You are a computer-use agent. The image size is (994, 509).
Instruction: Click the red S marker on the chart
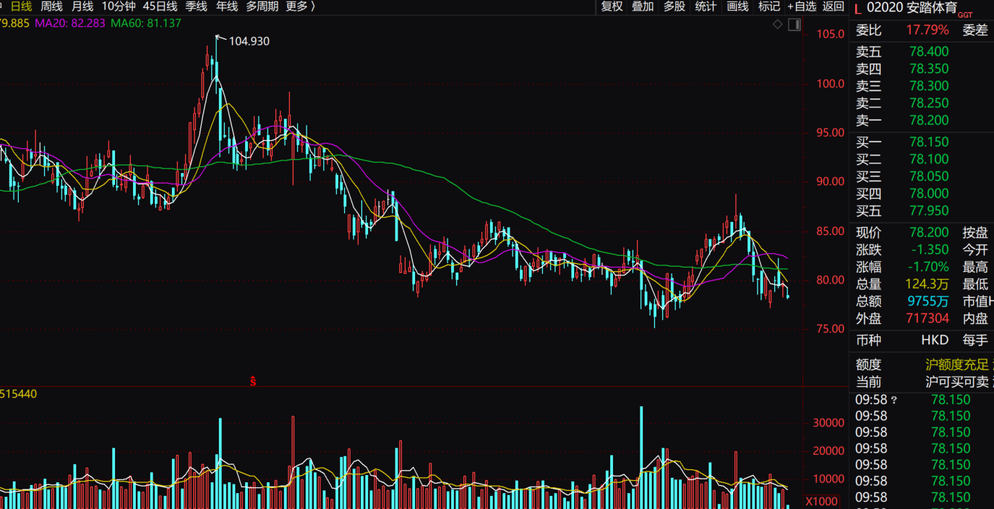(253, 381)
